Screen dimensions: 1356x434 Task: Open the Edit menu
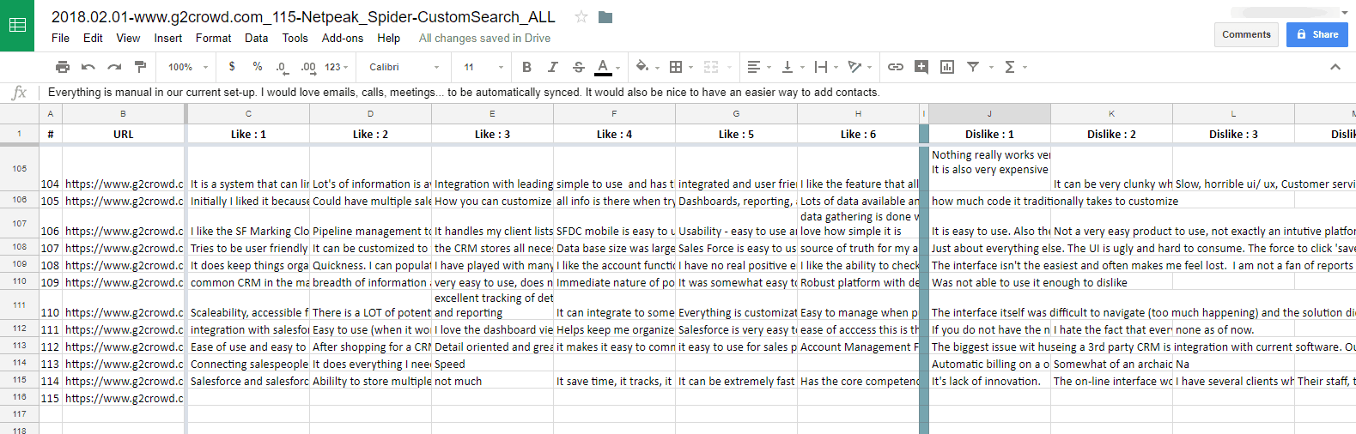pos(93,38)
